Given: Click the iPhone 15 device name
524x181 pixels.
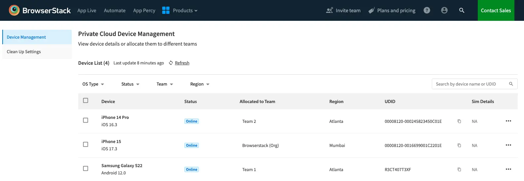Looking at the screenshot, I should click(x=111, y=141).
